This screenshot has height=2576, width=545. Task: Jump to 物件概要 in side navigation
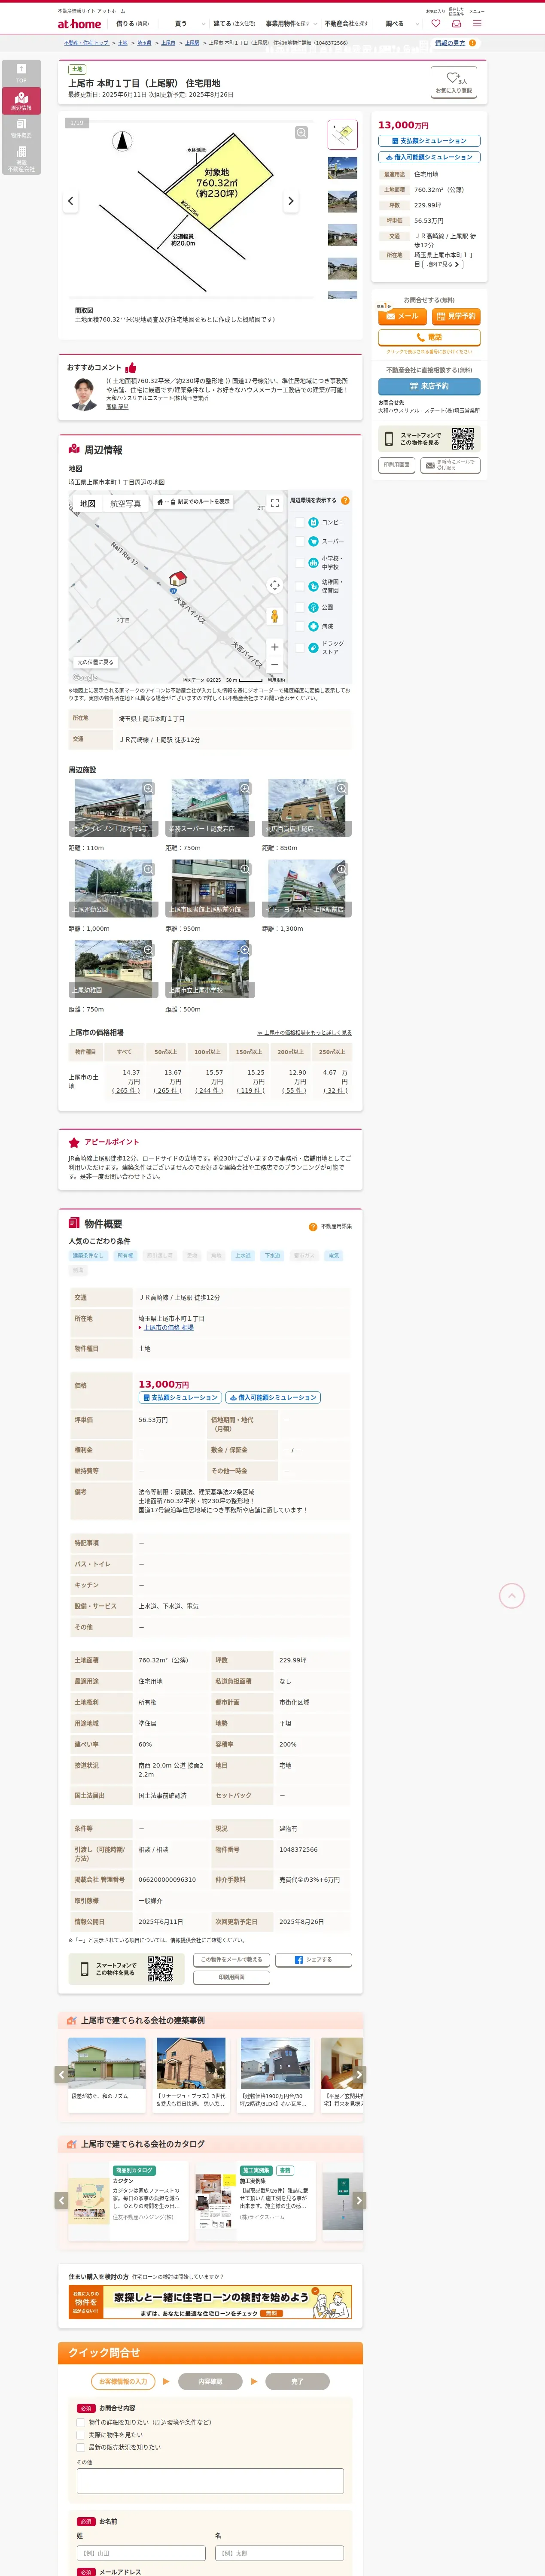point(21,128)
